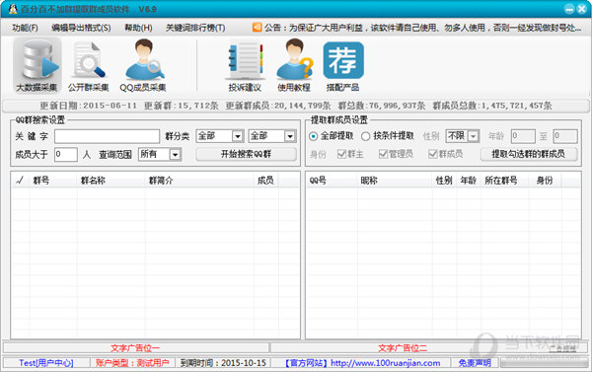Sort by 昵称 column header

pyautogui.click(x=395, y=181)
